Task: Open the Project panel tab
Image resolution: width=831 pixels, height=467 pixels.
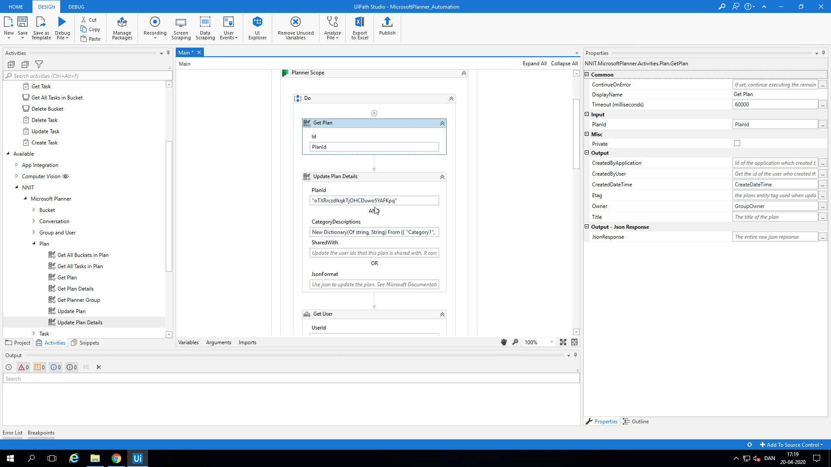Action: [18, 342]
